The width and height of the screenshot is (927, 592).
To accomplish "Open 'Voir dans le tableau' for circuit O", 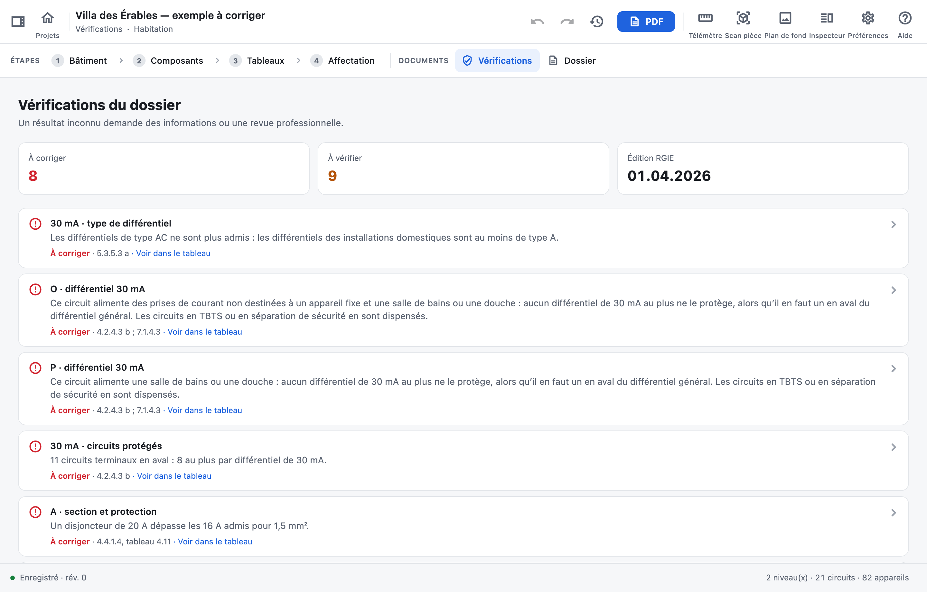I will point(204,332).
